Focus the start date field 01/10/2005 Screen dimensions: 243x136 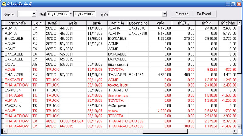coord(58,14)
